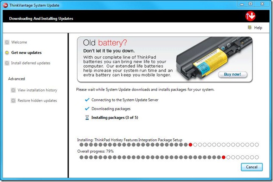The height and width of the screenshot is (182, 273).
Task: Click checkmark beside Connecting to the System Update Server
Action: (87, 100)
